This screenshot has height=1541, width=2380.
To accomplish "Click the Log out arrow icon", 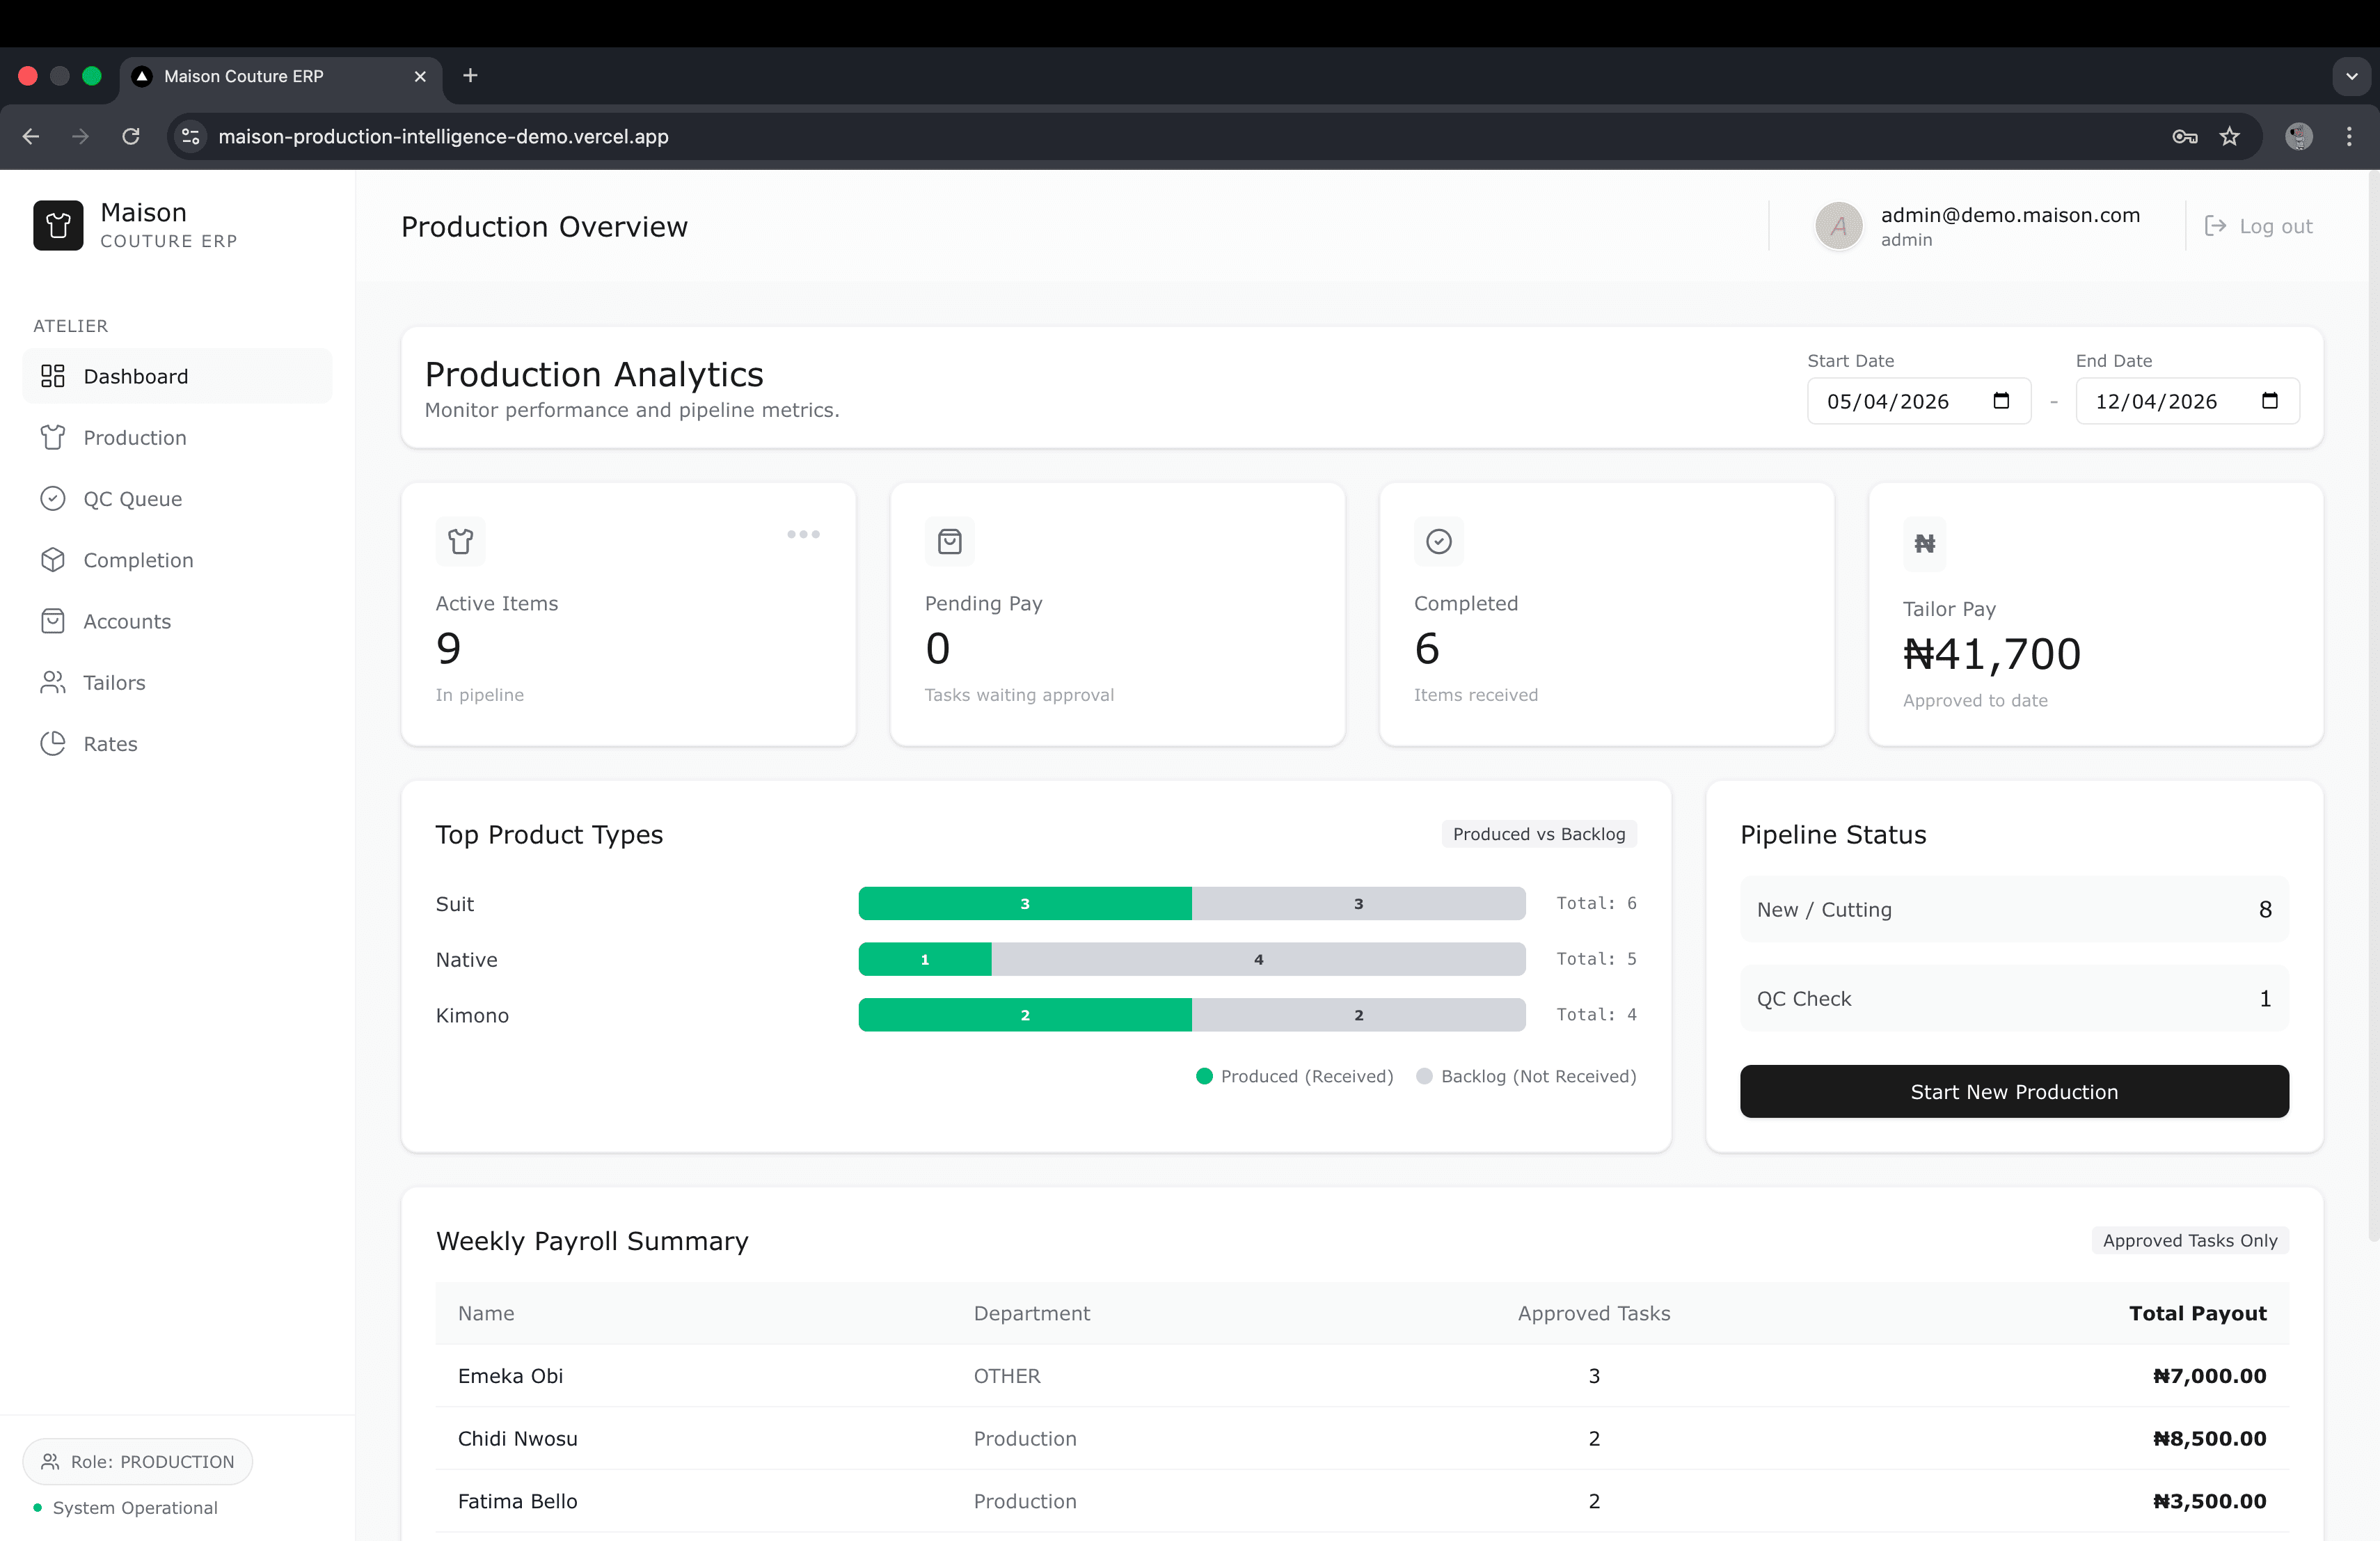I will pos(2215,226).
